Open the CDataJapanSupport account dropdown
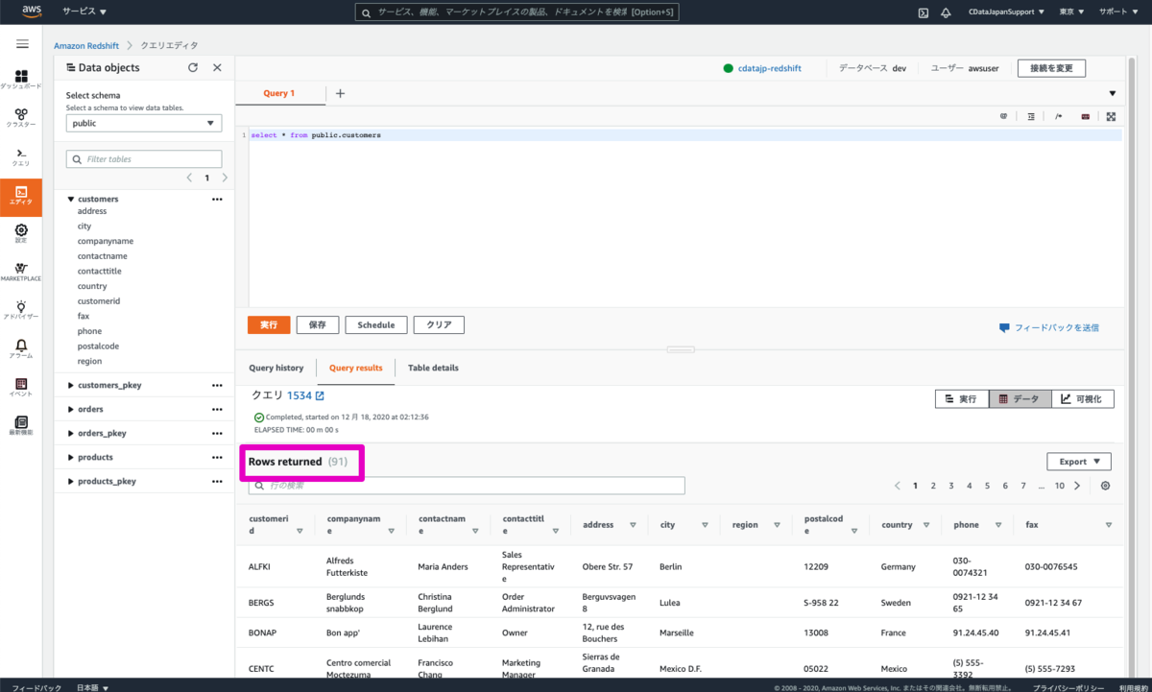Viewport: 1152px width, 692px height. tap(1007, 12)
